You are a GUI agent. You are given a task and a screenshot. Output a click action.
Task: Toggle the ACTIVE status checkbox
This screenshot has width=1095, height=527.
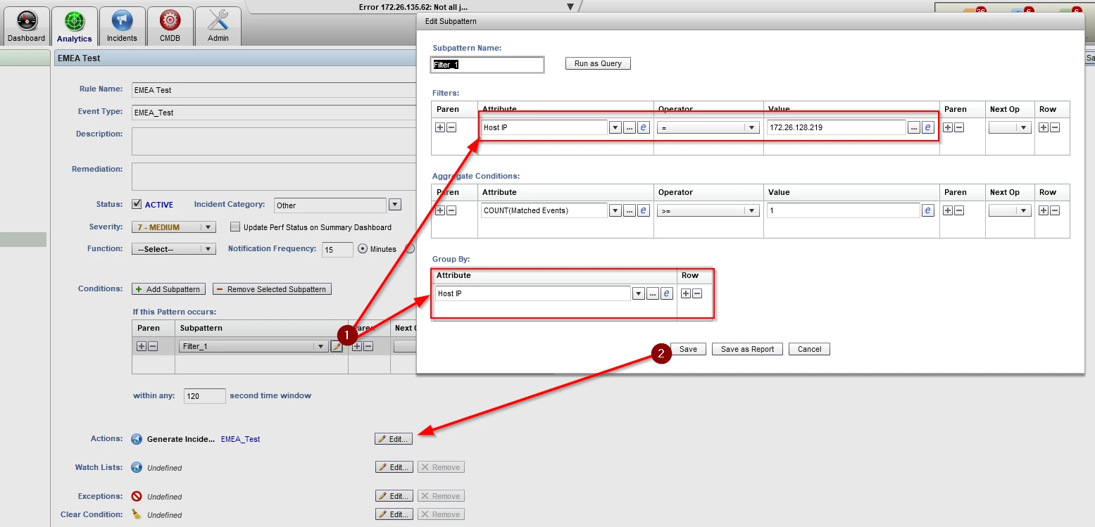pyautogui.click(x=137, y=205)
